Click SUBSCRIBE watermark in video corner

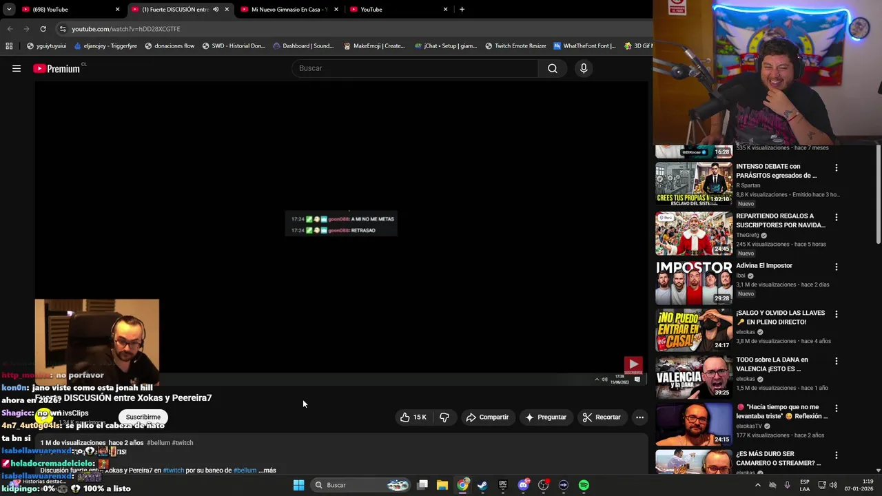633,366
